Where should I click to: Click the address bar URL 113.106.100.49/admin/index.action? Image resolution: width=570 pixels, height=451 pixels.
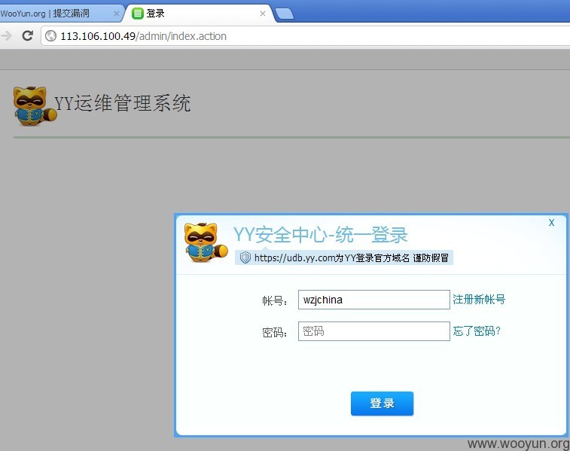(143, 36)
